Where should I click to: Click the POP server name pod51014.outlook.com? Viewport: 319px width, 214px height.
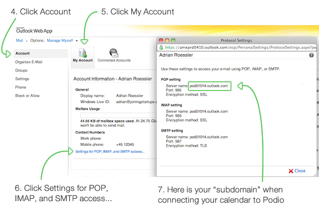209,86
